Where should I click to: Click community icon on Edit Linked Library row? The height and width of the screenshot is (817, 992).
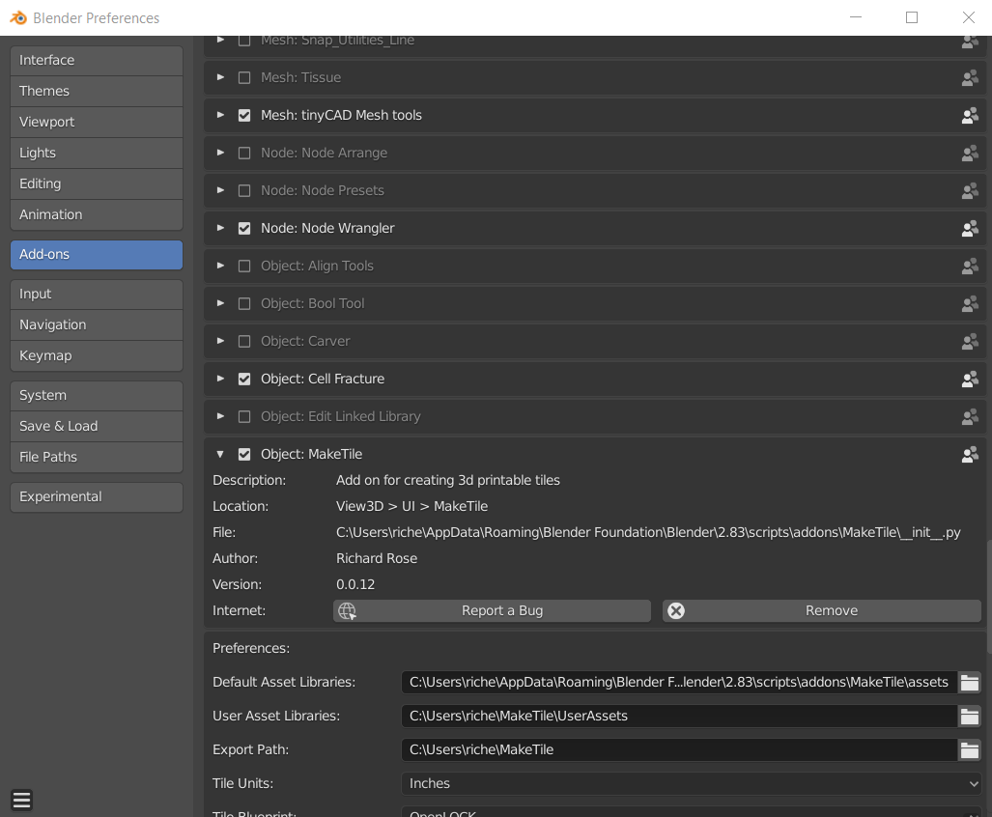970,417
